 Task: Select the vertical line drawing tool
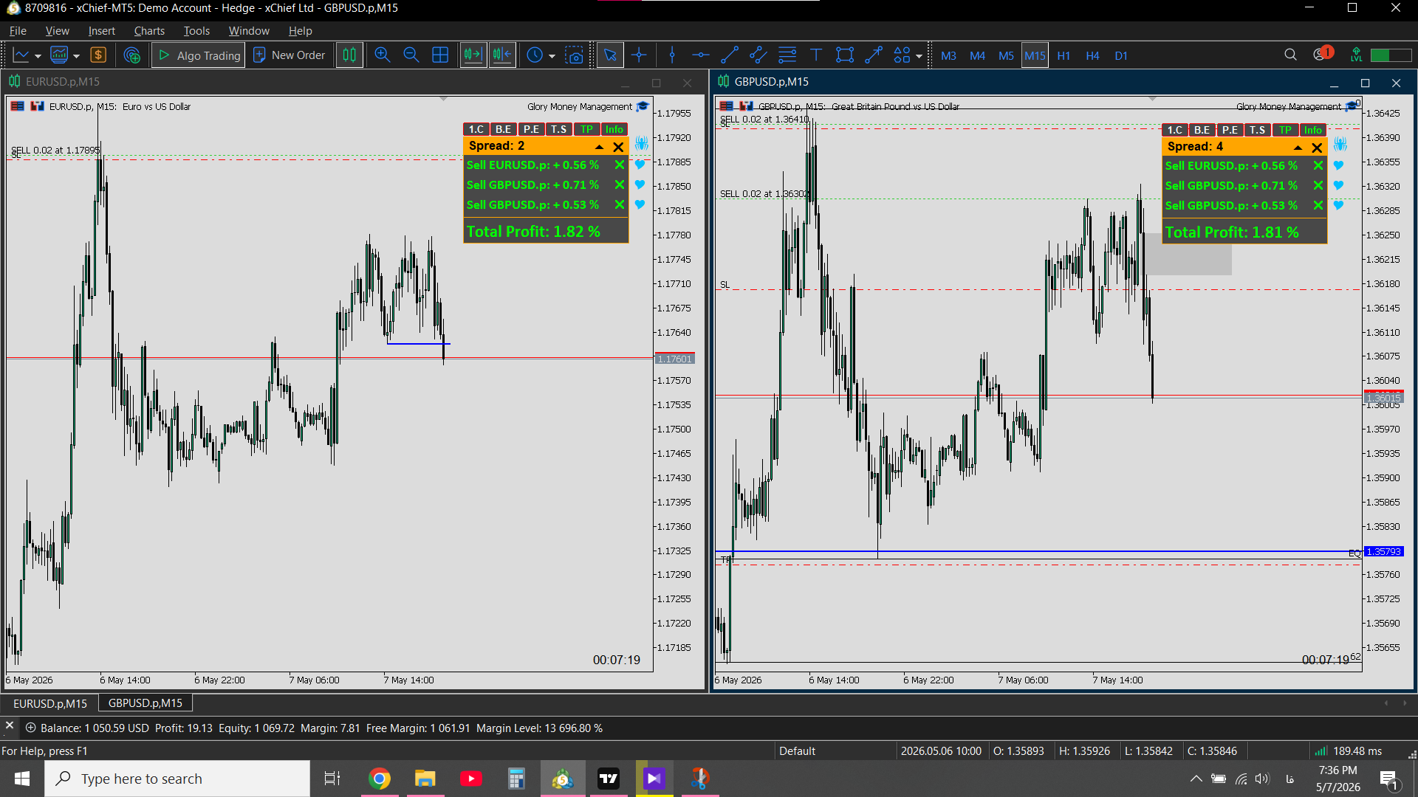click(x=672, y=55)
